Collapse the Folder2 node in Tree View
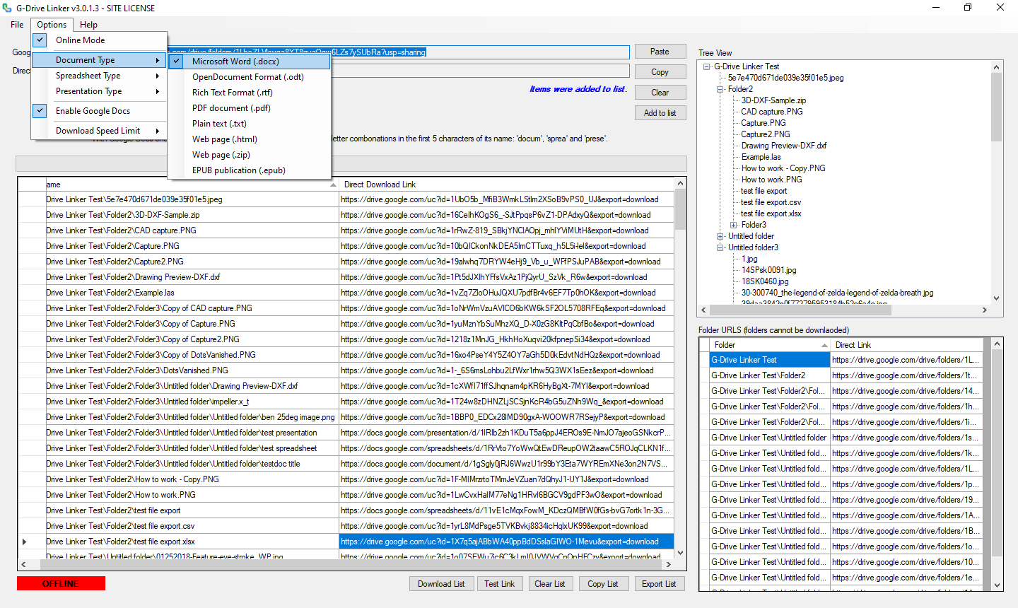 tap(720, 89)
